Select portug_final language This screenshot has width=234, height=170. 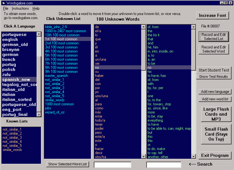[19, 115]
